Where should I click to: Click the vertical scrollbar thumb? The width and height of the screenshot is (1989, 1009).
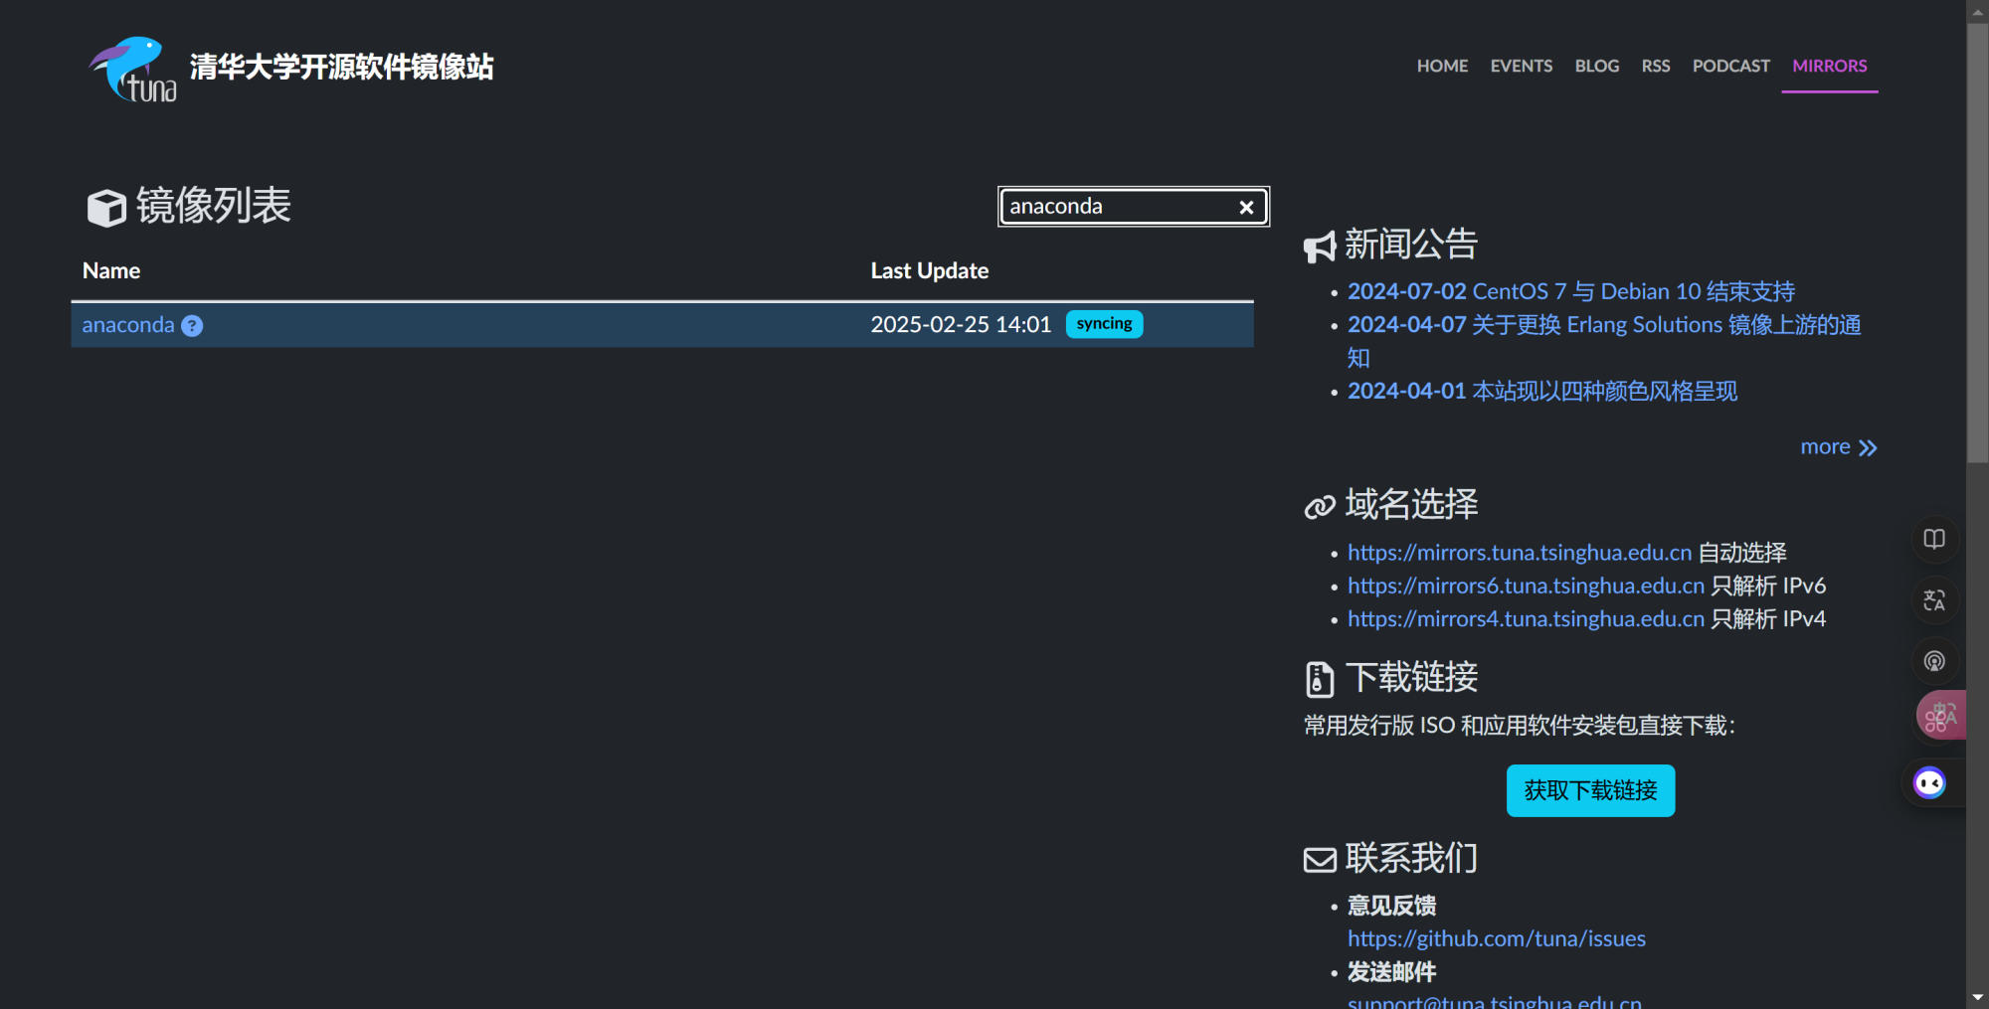[x=1977, y=243]
